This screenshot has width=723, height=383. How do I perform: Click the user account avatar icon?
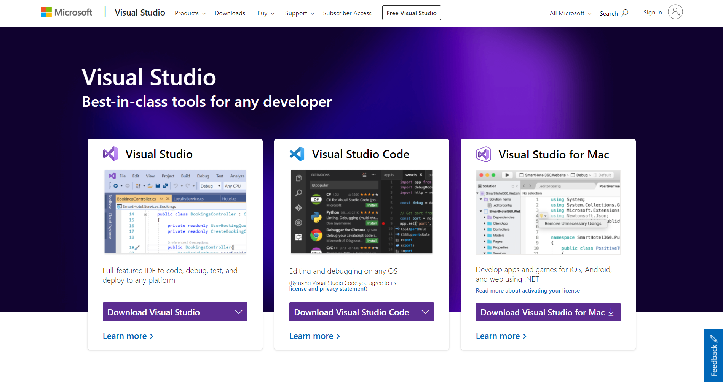coord(675,12)
